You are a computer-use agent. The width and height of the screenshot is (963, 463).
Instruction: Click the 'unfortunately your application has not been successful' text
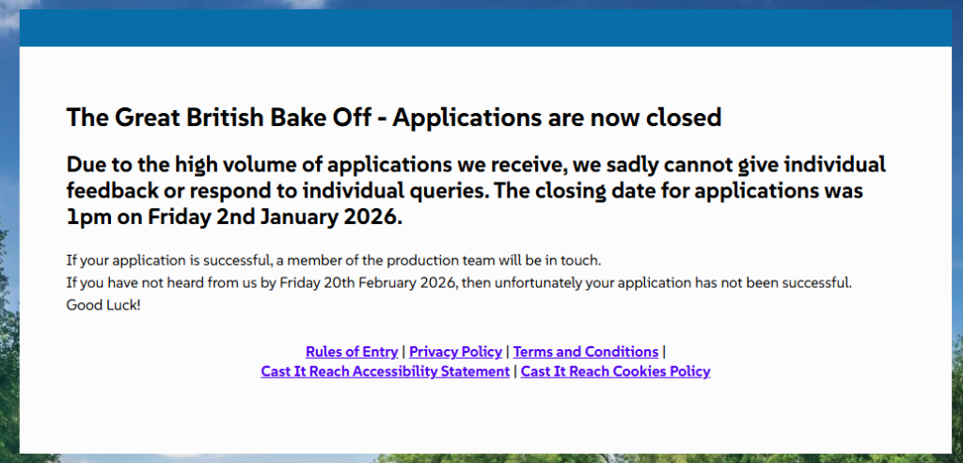pos(656,282)
